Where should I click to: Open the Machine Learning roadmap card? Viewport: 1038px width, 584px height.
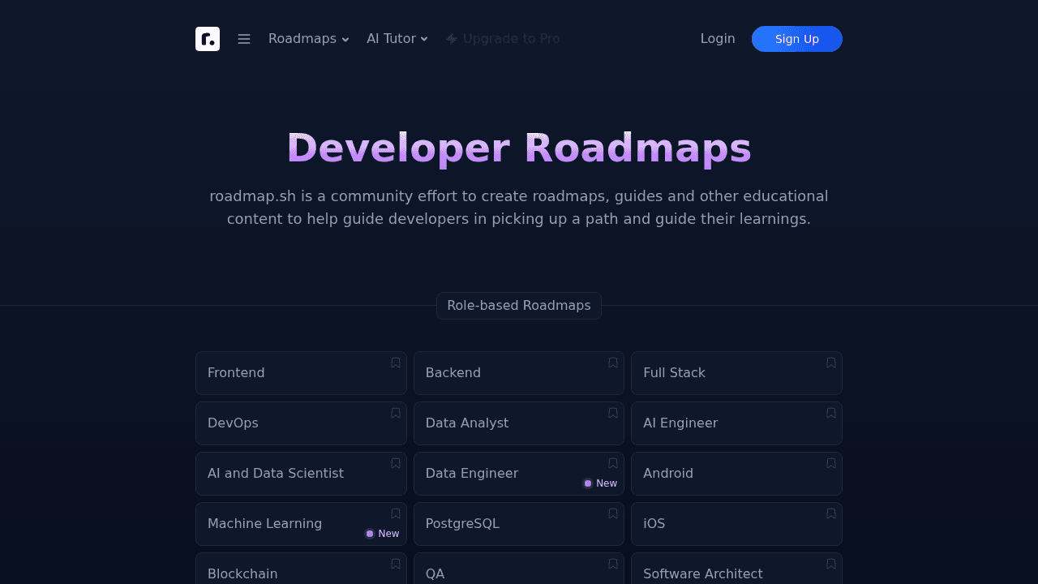click(276, 524)
